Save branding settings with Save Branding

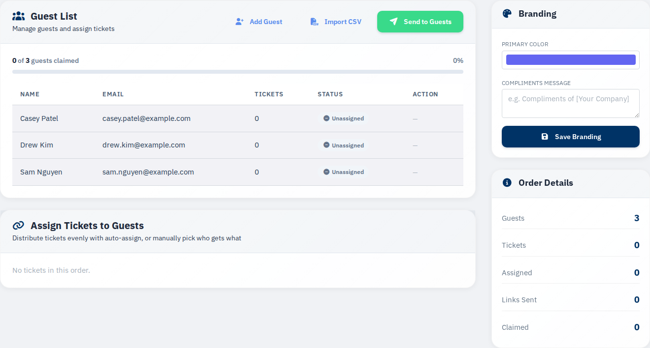(571, 137)
